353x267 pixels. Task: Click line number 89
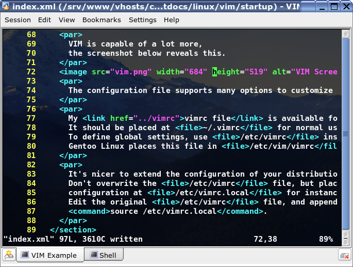(31, 230)
